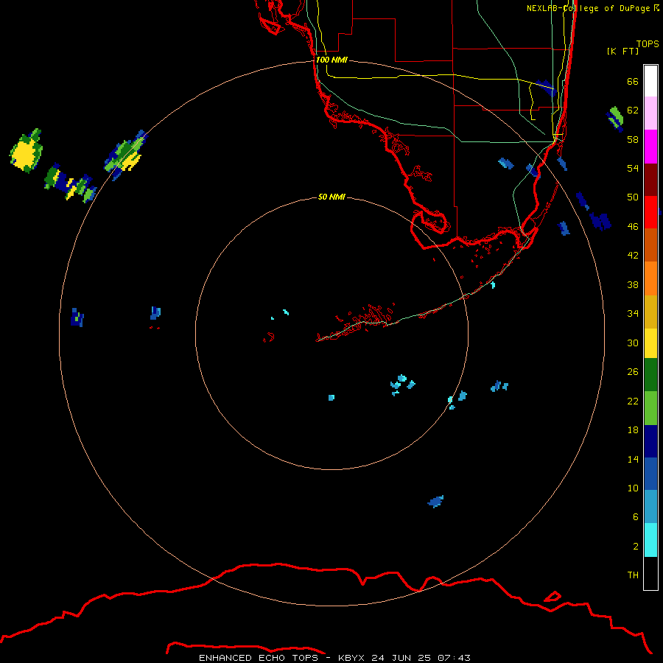Viewport: 663px width, 663px height.
Task: Click the magenta legend swatch
Action: point(650,147)
